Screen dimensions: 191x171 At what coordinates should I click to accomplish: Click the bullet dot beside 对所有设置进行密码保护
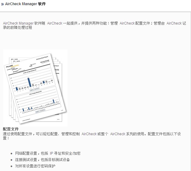11,166
